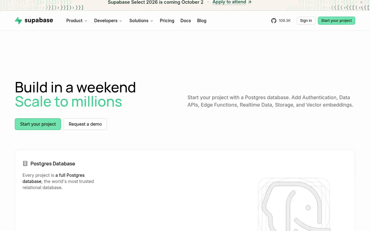Click the 'Build in a weekend' heading
Image resolution: width=370 pixels, height=231 pixels.
pyautogui.click(x=75, y=87)
